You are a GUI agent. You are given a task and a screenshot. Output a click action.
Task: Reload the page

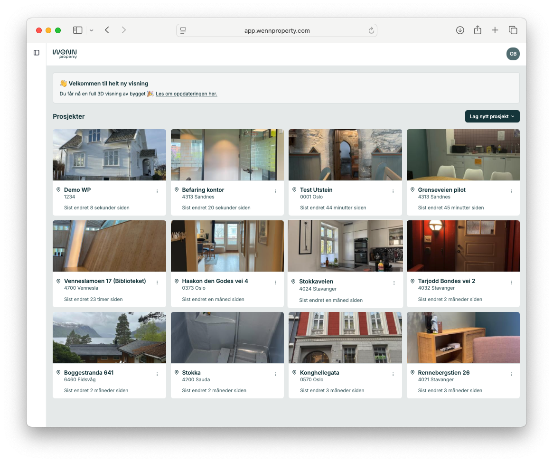pos(371,30)
